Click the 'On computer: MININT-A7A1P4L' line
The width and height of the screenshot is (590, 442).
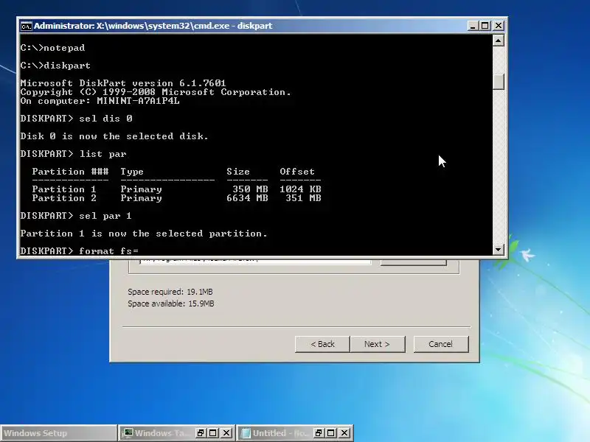(x=100, y=101)
